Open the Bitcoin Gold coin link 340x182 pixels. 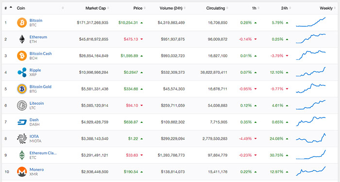tap(40, 87)
